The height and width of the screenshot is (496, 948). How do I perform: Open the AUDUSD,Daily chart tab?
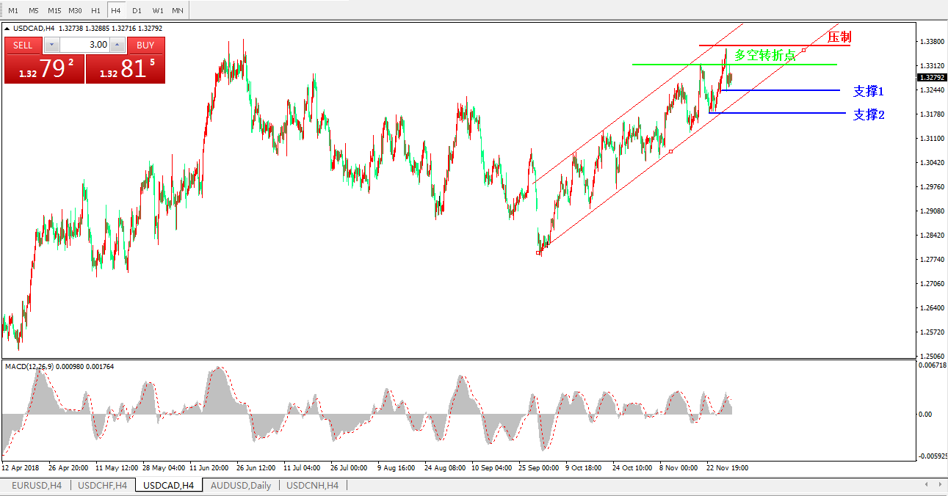tap(241, 485)
